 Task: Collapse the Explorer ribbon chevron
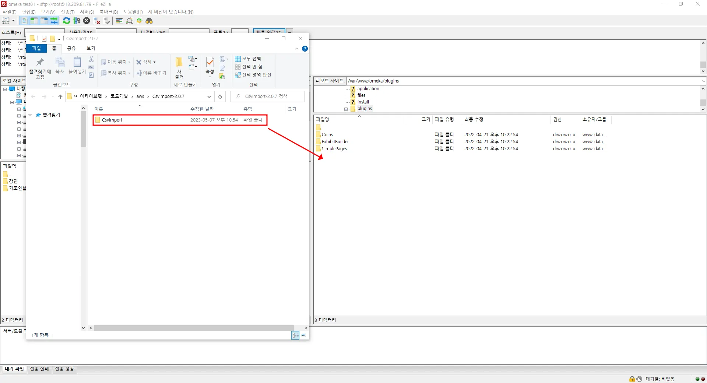[x=297, y=49]
